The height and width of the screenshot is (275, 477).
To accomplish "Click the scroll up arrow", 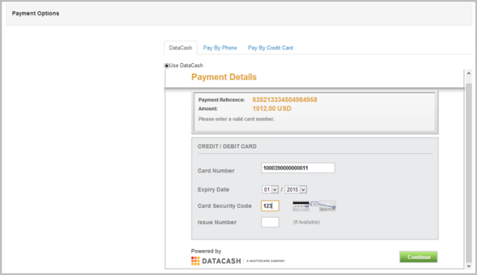I will click(x=469, y=73).
